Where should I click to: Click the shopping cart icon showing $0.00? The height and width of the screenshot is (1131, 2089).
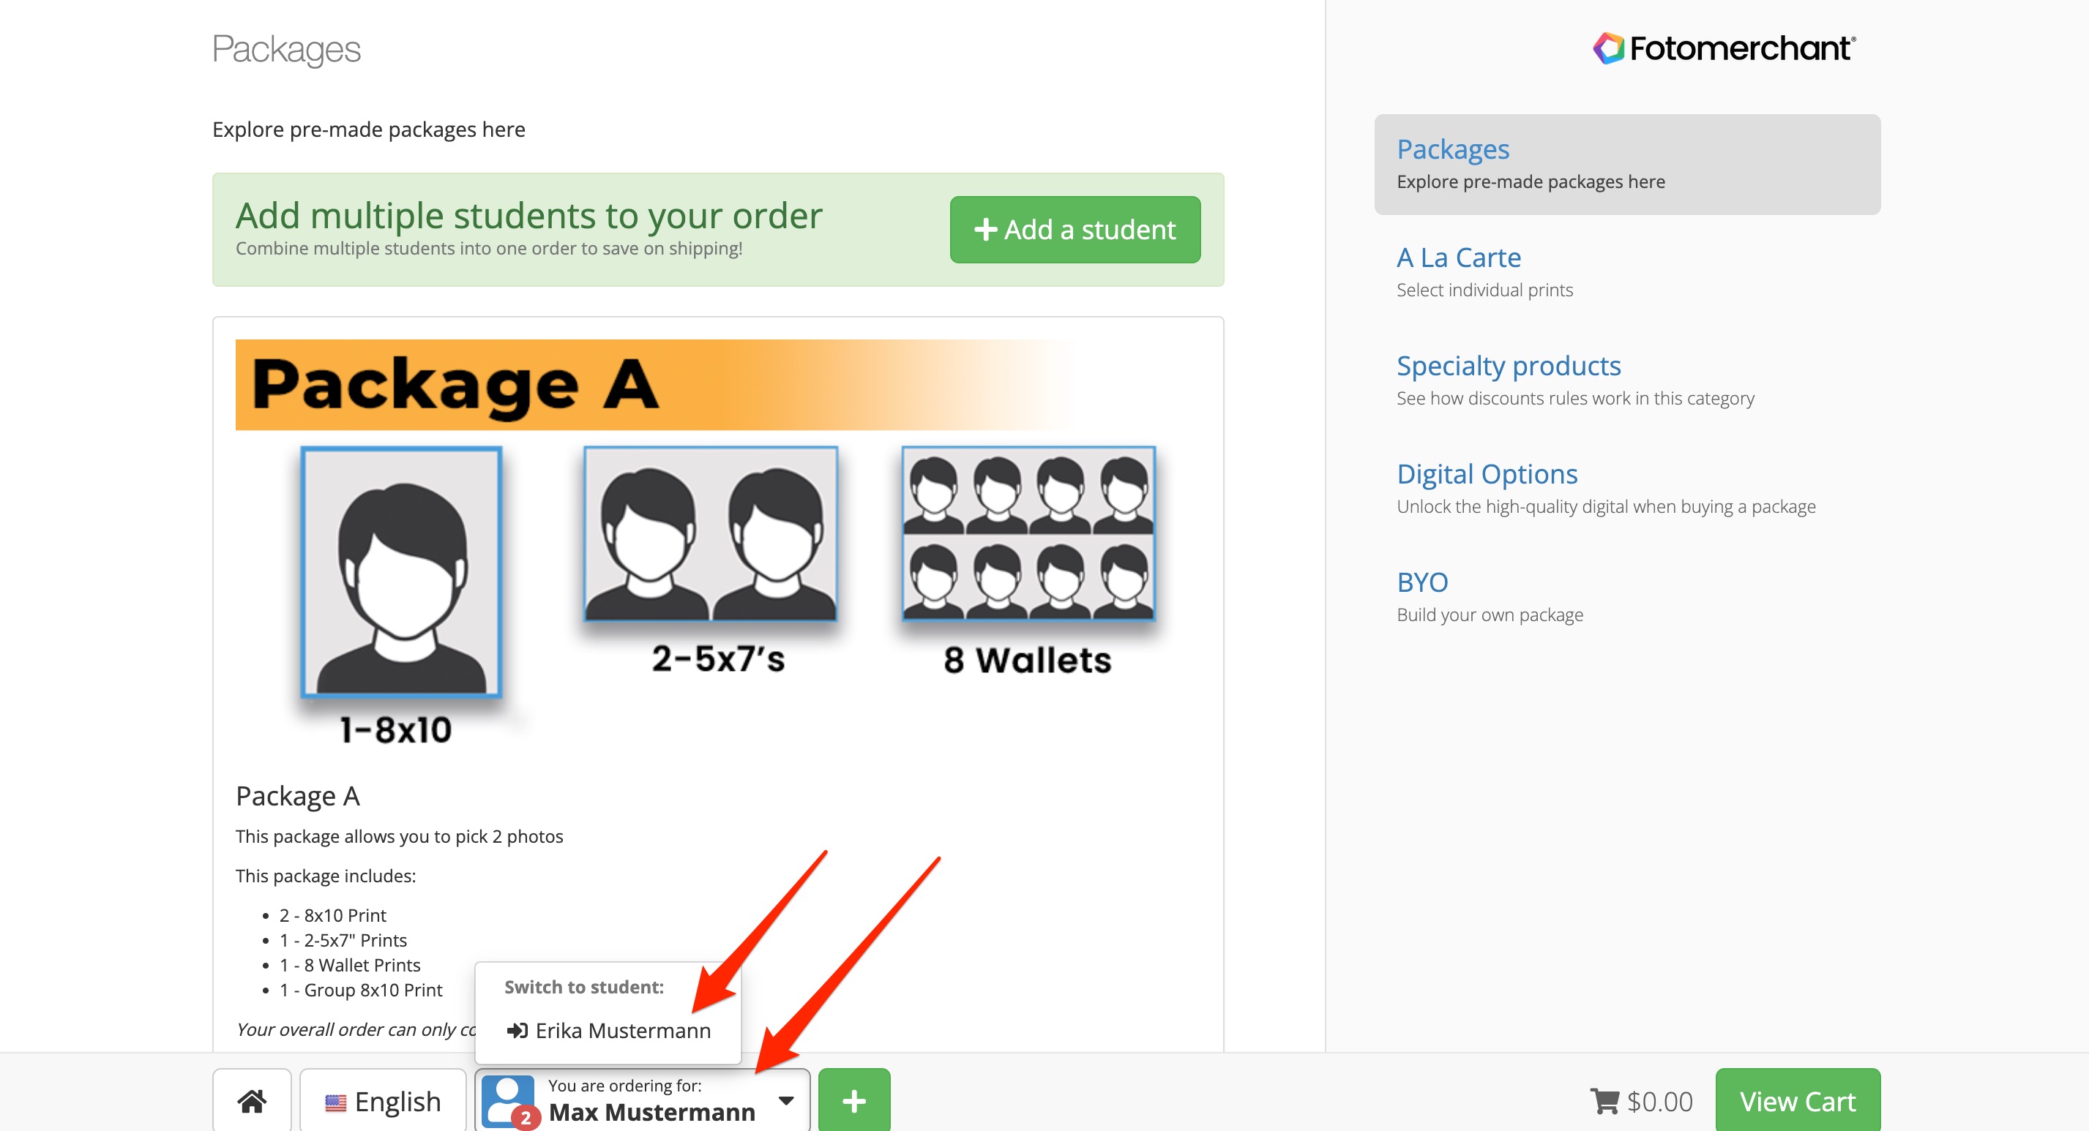coord(1604,1101)
